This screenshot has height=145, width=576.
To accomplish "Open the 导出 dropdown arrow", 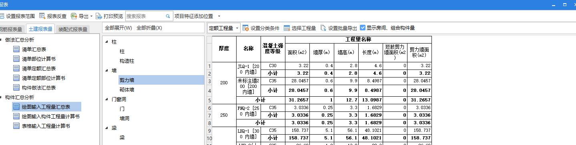I will (x=91, y=16).
